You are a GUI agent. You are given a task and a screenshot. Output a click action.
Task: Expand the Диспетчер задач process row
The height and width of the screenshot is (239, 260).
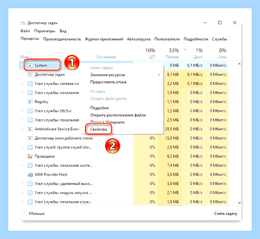[22, 75]
